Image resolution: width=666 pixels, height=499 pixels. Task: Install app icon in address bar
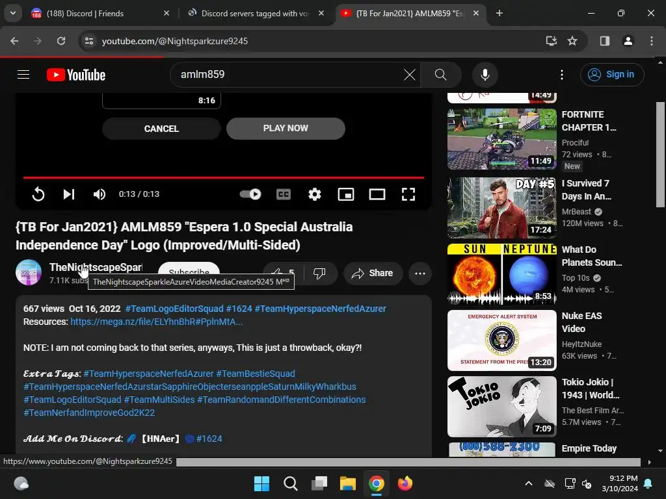(x=552, y=41)
